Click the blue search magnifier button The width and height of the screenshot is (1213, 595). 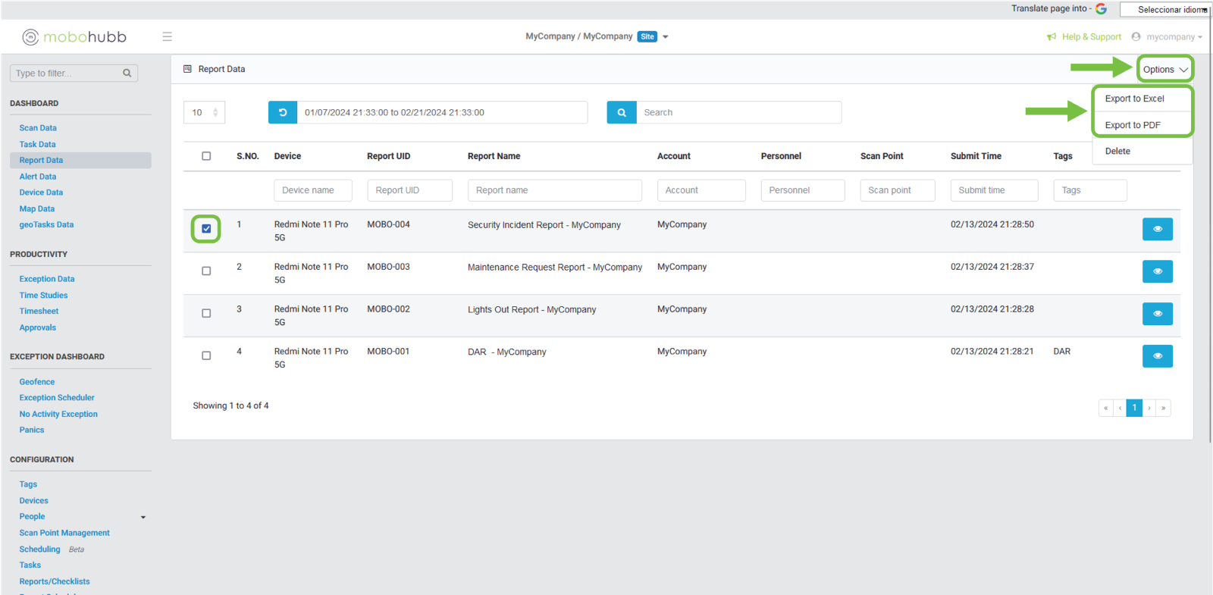click(x=622, y=112)
